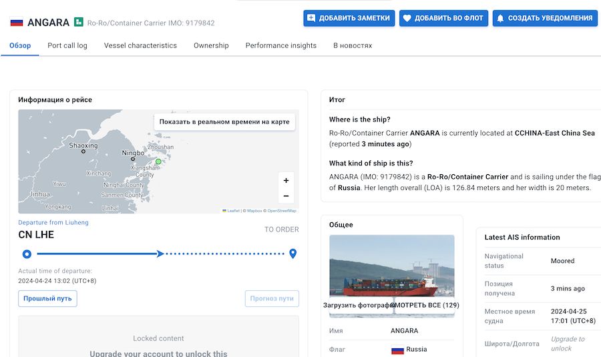The height and width of the screenshot is (357, 601).
Task: Click the Прогноз пути button
Action: (x=272, y=298)
